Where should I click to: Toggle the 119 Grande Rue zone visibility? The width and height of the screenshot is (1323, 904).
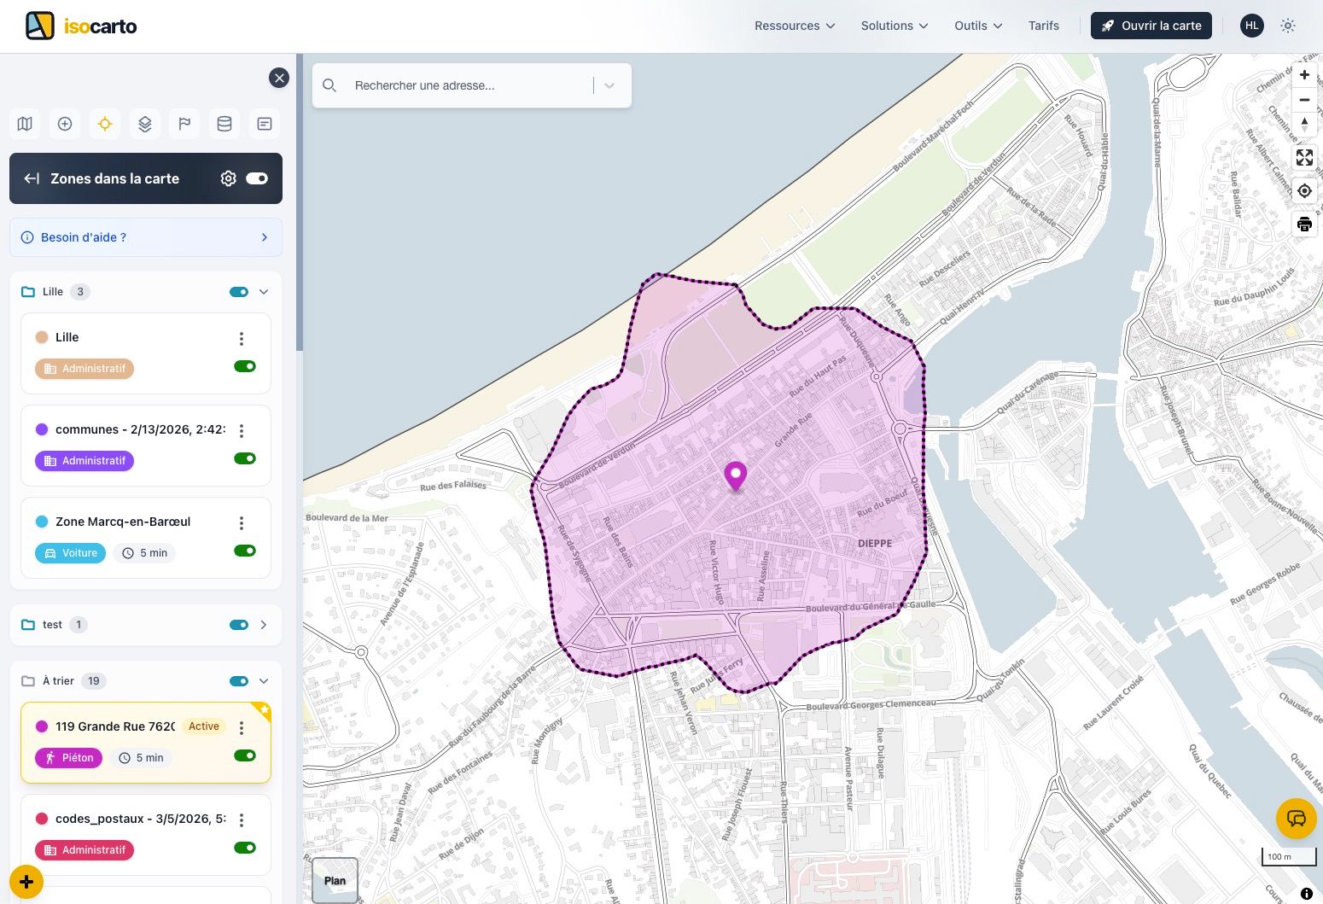point(245,755)
